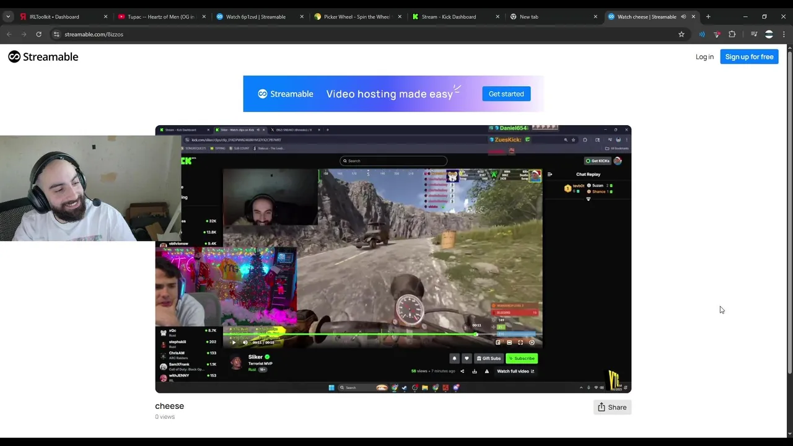Open the Chrome profile avatar

tap(769, 34)
